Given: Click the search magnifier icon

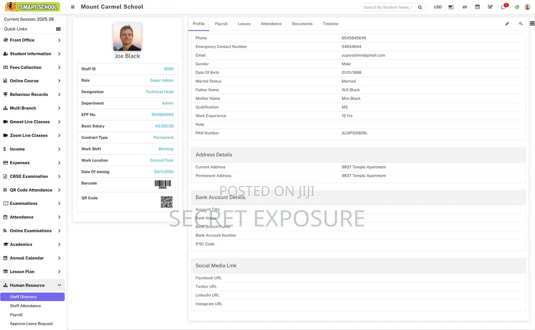Looking at the screenshot, I should [x=420, y=7].
